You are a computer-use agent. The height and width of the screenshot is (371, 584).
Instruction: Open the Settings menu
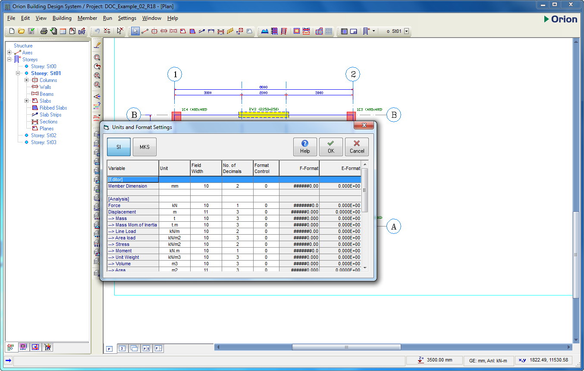tap(127, 18)
